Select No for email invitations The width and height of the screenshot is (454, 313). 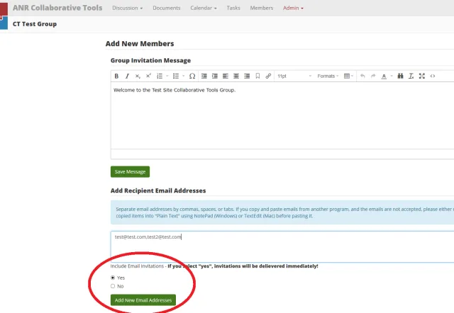click(x=113, y=286)
